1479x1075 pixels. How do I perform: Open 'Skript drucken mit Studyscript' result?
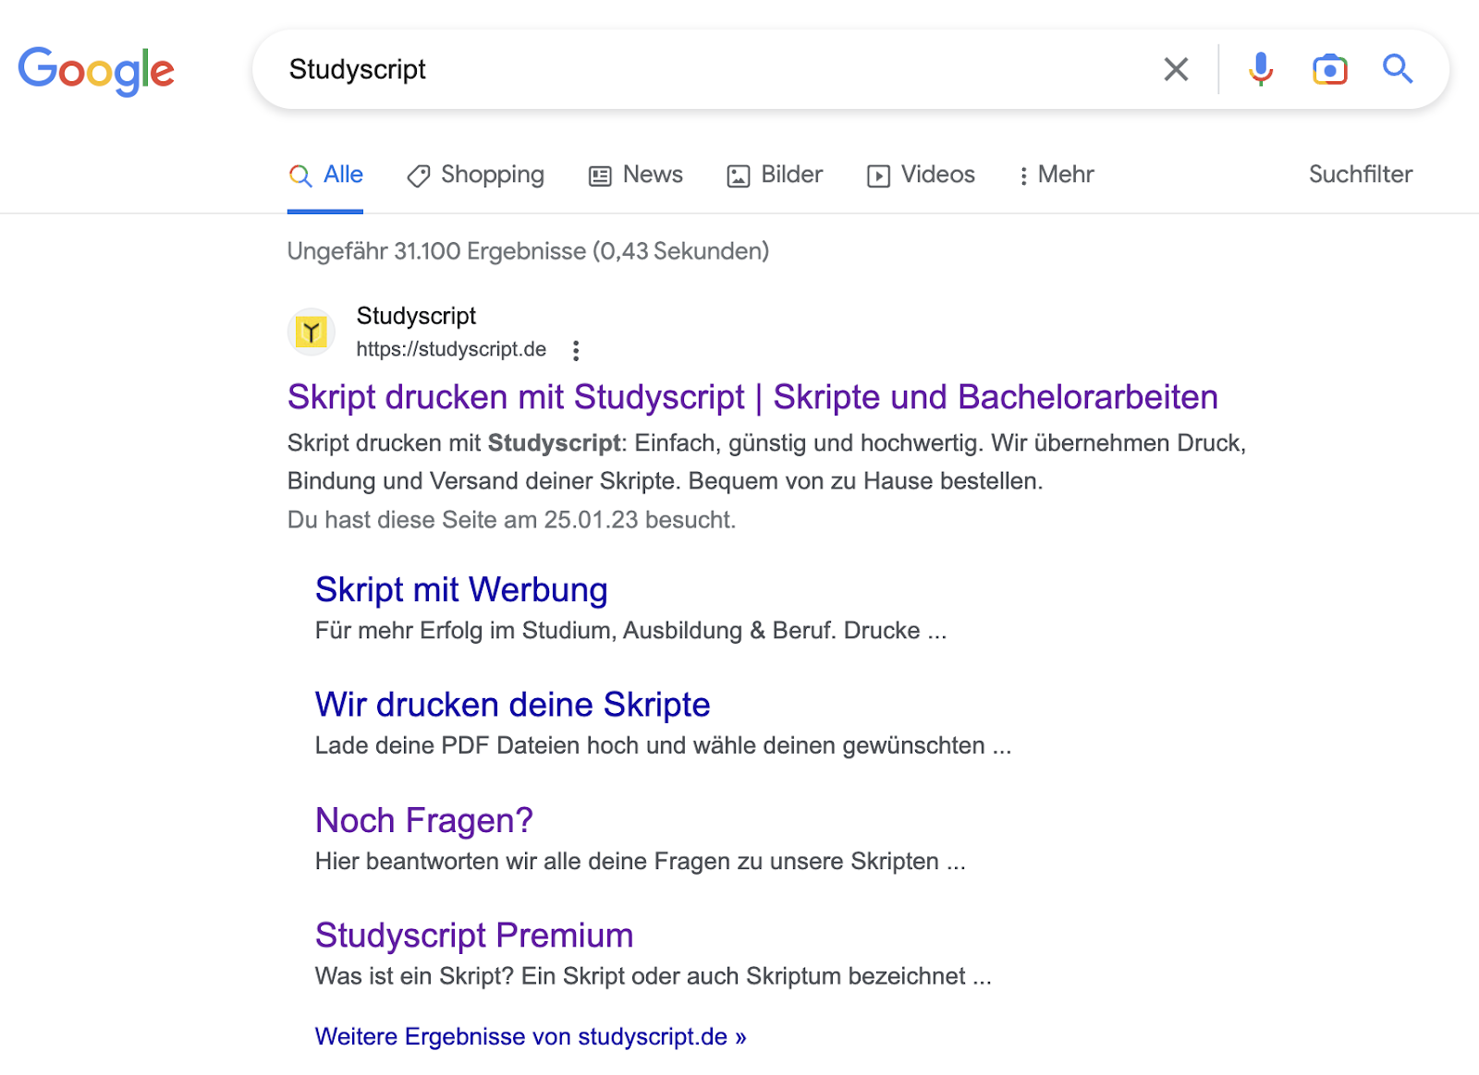tap(752, 397)
